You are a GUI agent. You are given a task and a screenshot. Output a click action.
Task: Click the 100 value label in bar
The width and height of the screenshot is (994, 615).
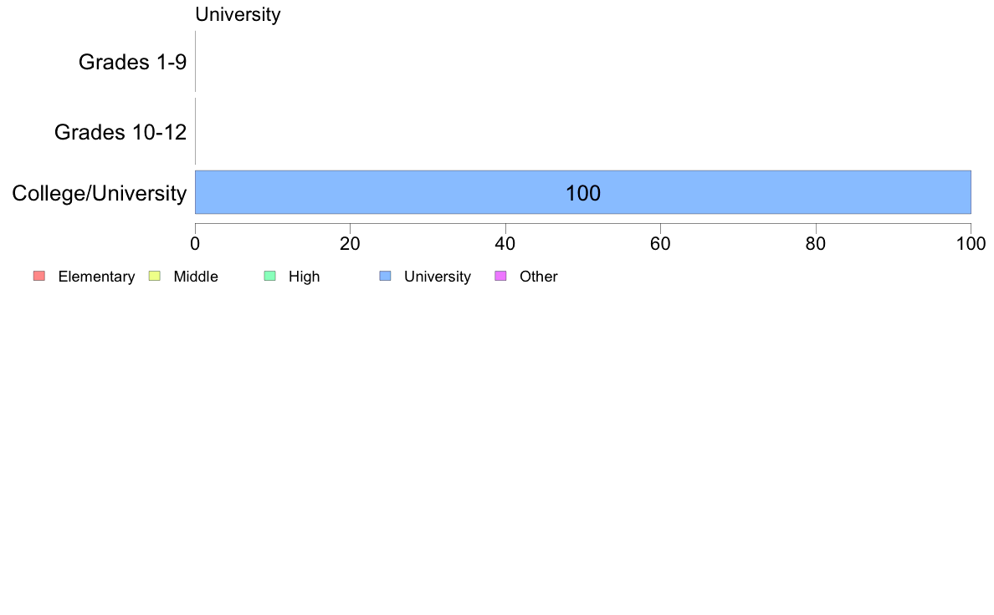(583, 193)
